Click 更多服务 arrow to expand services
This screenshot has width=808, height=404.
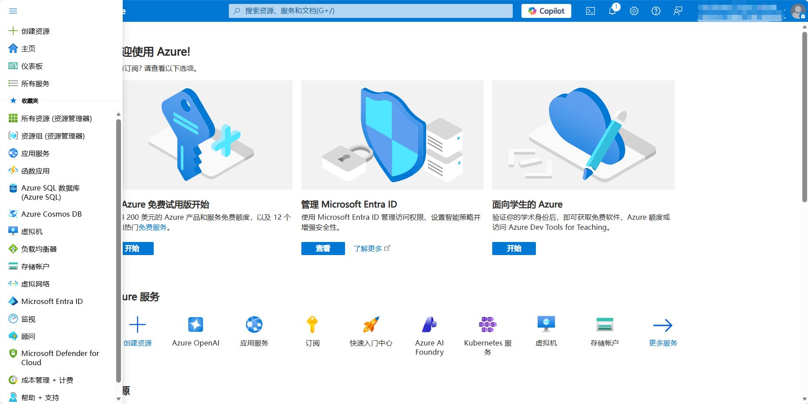(663, 325)
